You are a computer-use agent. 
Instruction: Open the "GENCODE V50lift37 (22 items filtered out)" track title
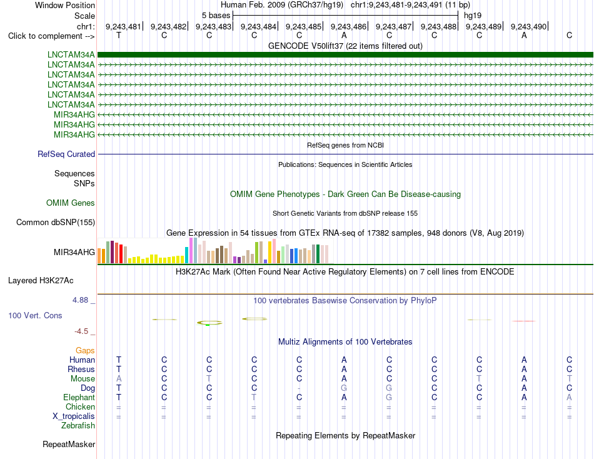[345, 46]
